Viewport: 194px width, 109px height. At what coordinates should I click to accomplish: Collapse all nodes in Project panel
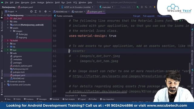40,12
